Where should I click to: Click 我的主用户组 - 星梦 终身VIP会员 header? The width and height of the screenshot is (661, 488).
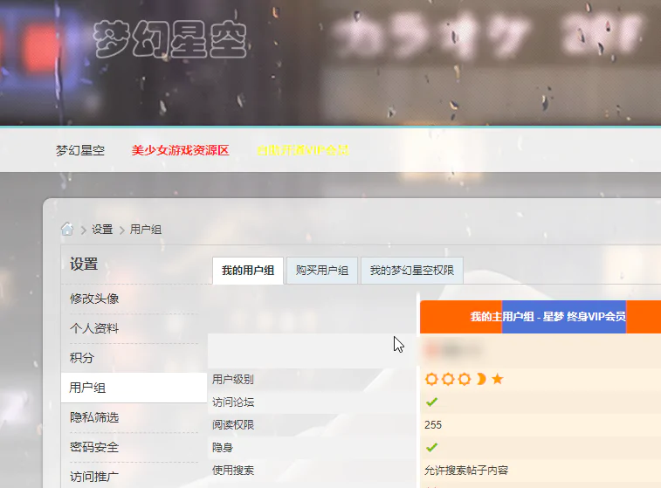click(547, 317)
